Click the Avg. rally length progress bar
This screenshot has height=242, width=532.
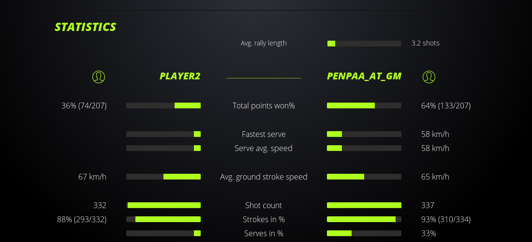click(x=364, y=44)
